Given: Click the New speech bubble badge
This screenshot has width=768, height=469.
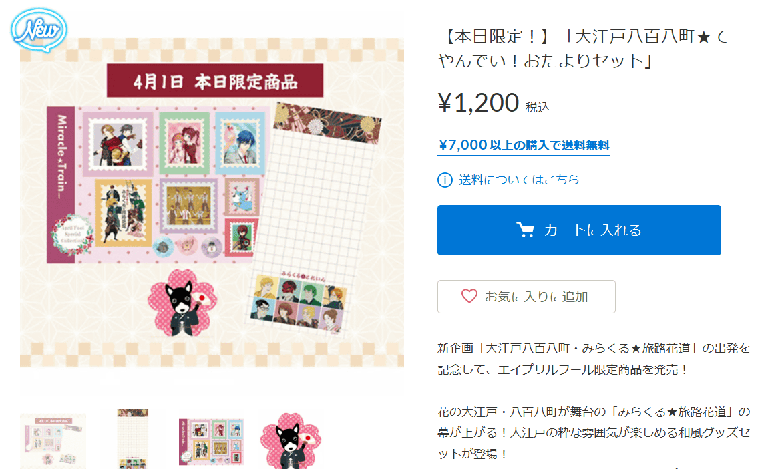Looking at the screenshot, I should 39,30.
